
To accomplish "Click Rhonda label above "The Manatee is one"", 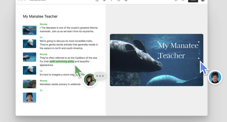I will click(43, 24).
